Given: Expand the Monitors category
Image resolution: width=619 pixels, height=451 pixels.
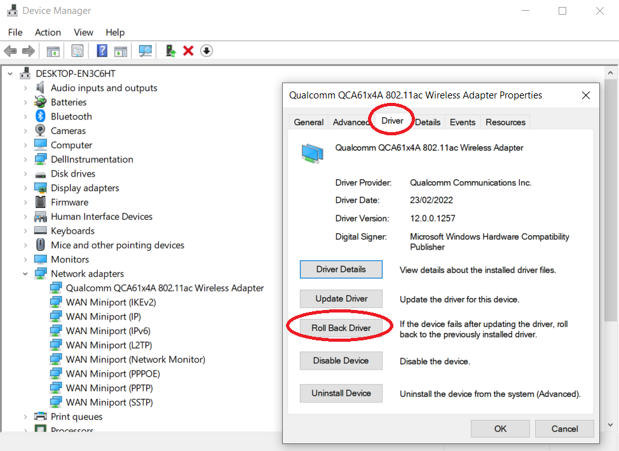Looking at the screenshot, I should [25, 259].
